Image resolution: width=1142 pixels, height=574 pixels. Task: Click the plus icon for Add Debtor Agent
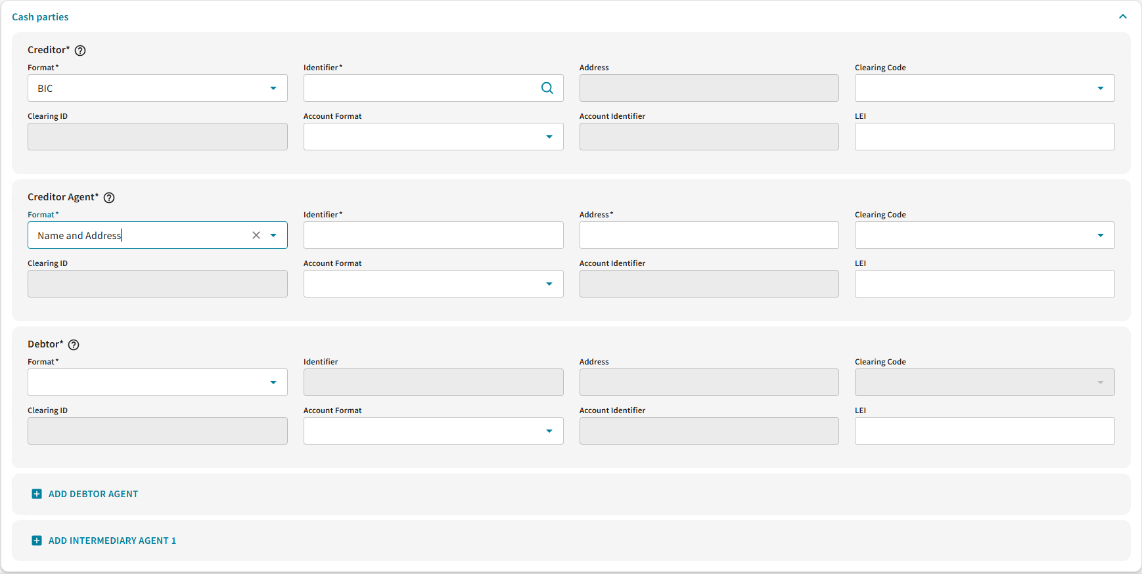[37, 494]
